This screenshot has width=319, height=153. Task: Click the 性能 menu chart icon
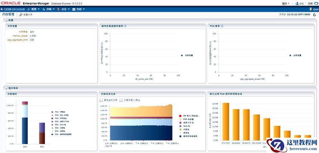click(x=74, y=9)
